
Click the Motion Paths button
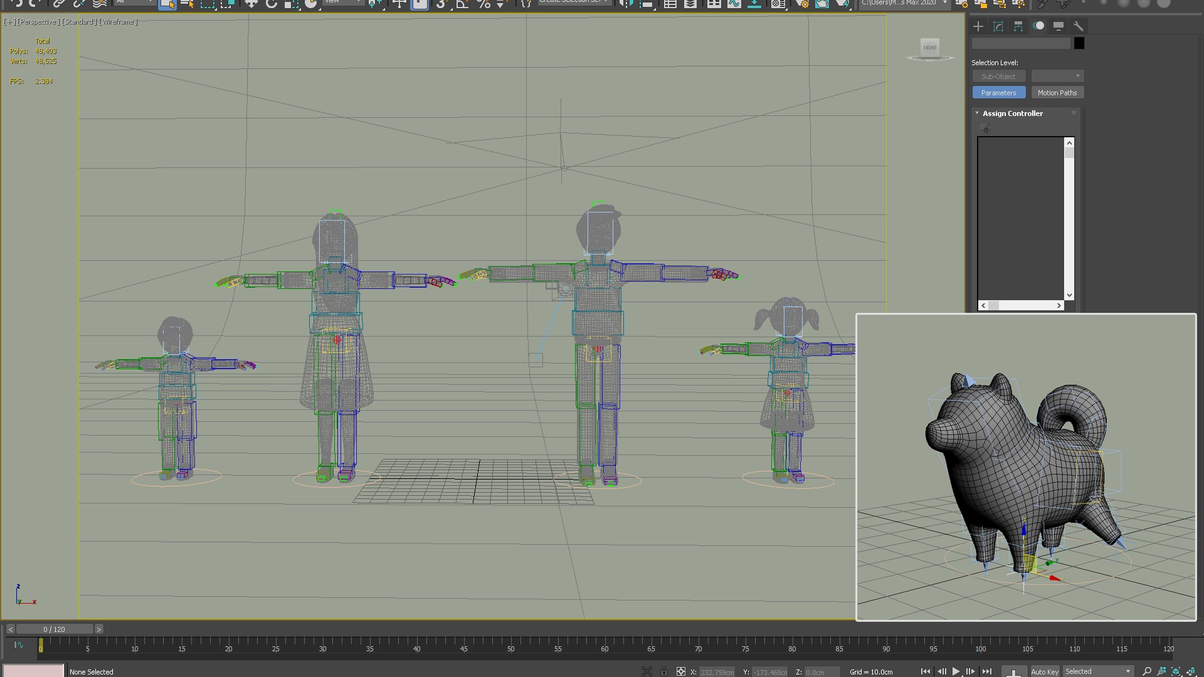[1057, 93]
